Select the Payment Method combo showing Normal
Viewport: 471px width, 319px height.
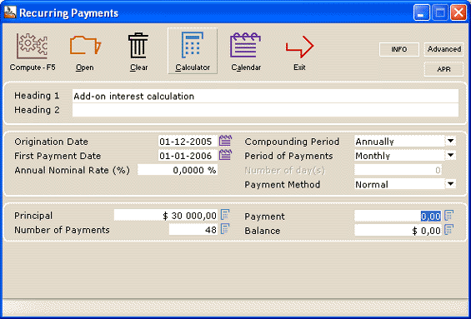(x=405, y=184)
